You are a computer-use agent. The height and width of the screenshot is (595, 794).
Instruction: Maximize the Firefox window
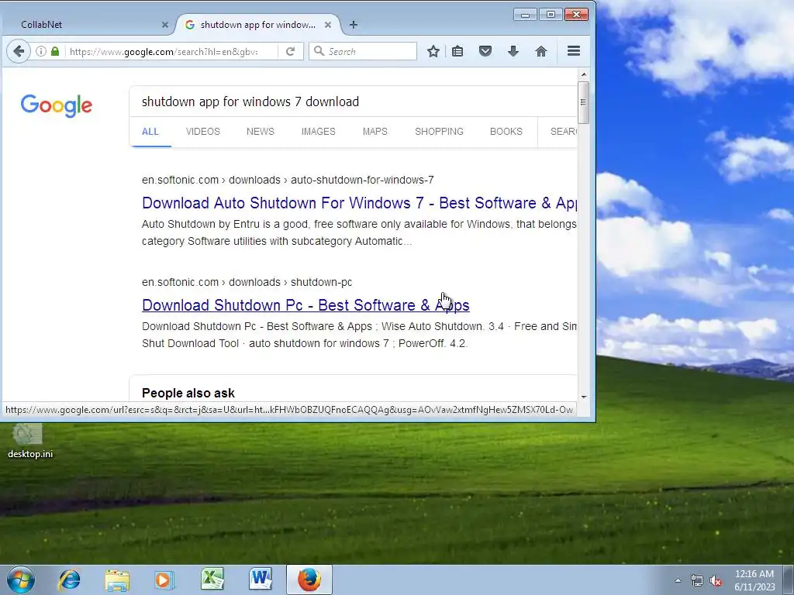551,15
